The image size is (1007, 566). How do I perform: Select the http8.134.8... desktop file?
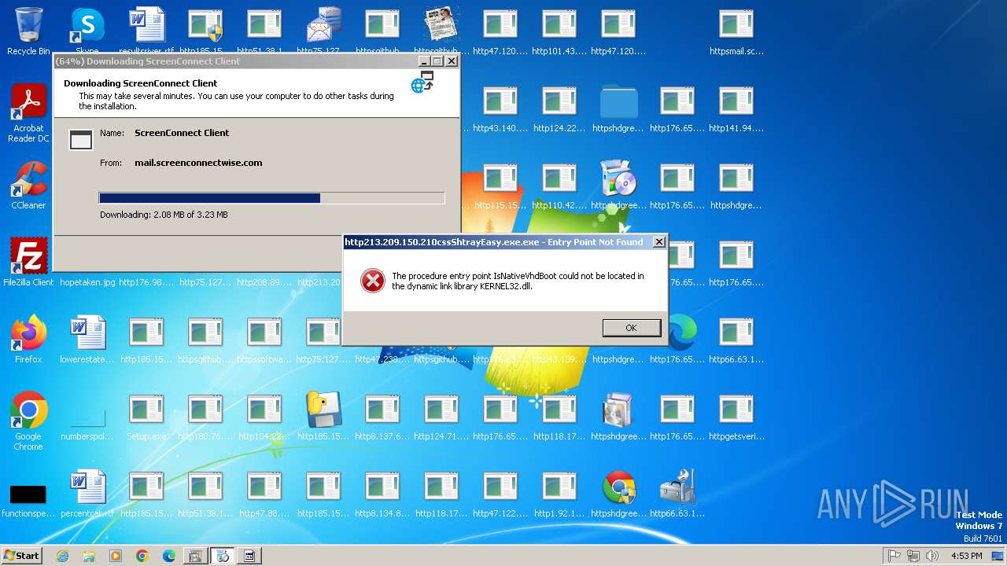point(382,494)
